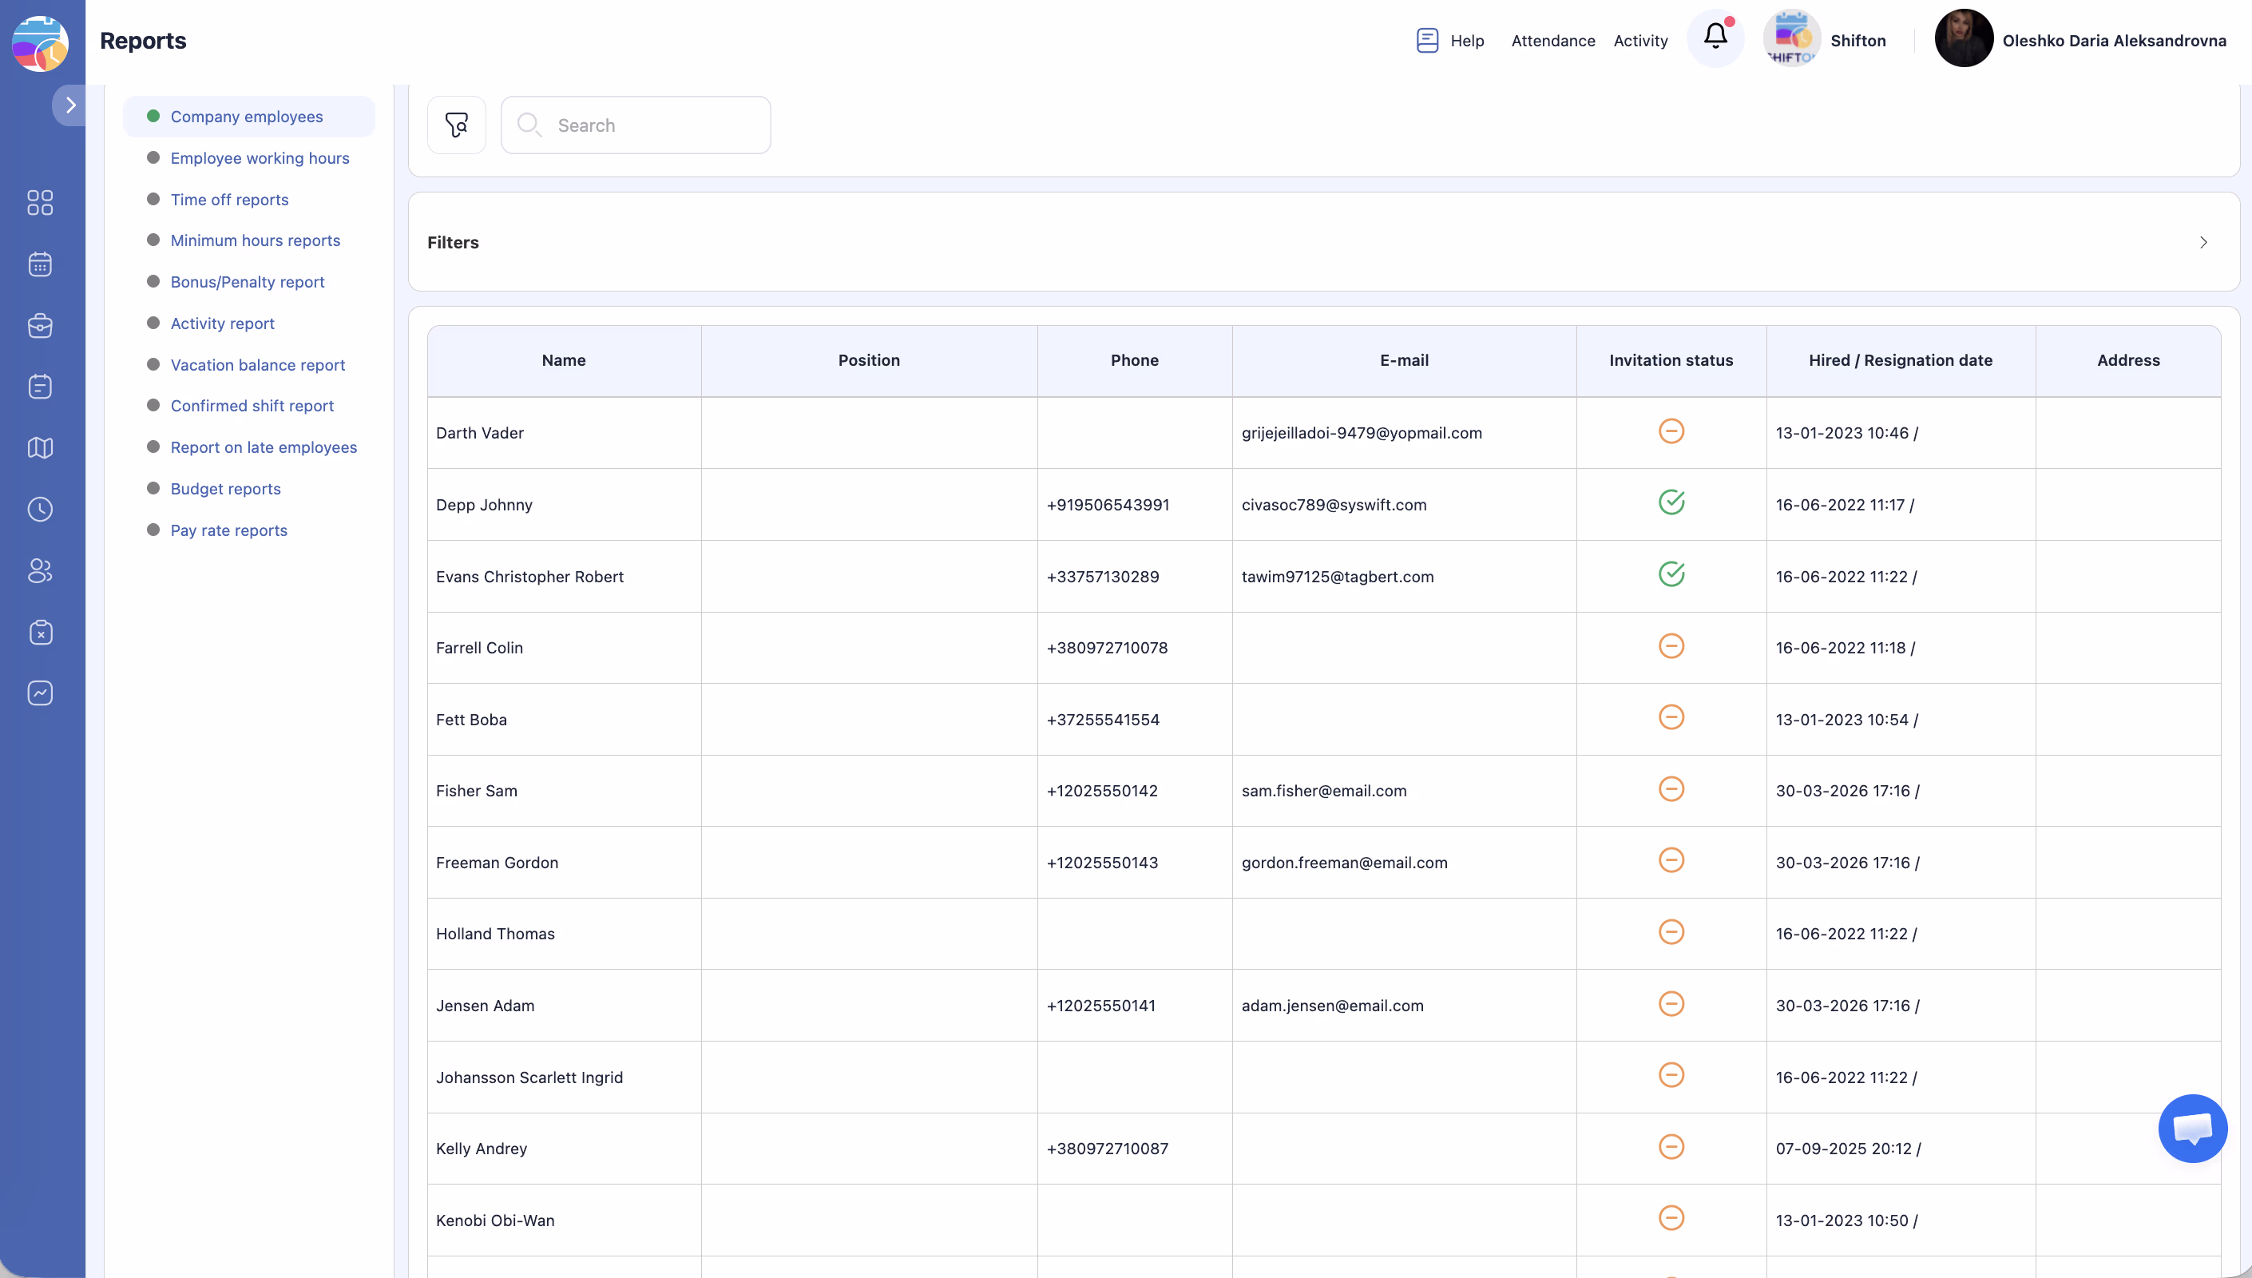Screen dimensions: 2252x1278
Task: Expand the Filters panel chevron
Action: click(2202, 242)
